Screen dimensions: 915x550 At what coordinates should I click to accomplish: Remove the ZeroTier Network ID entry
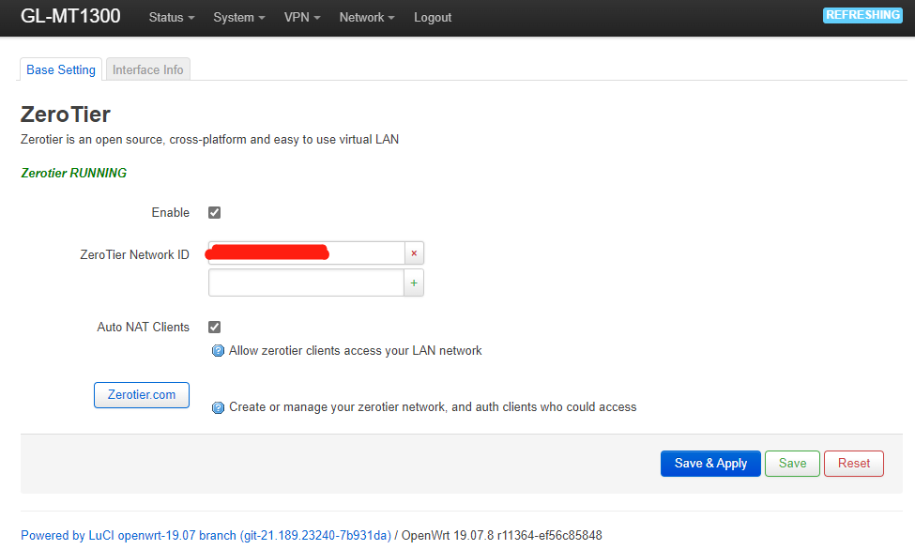(x=414, y=253)
